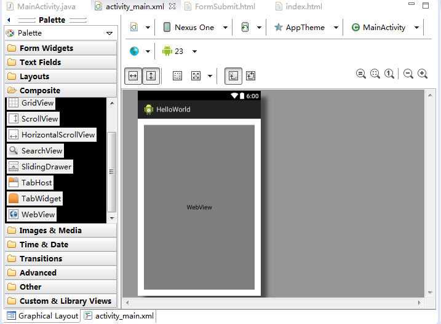Click Nexus One device icon

coord(167,27)
